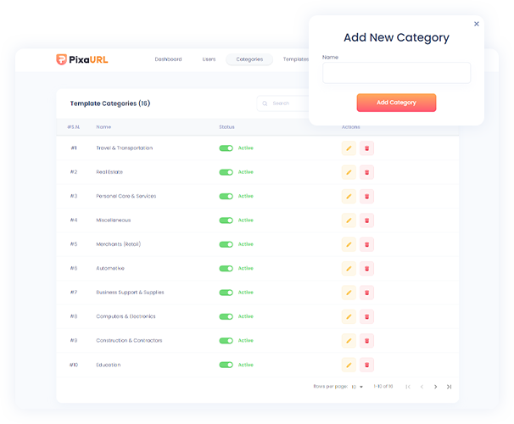Close the Add New Category dialog

click(477, 24)
